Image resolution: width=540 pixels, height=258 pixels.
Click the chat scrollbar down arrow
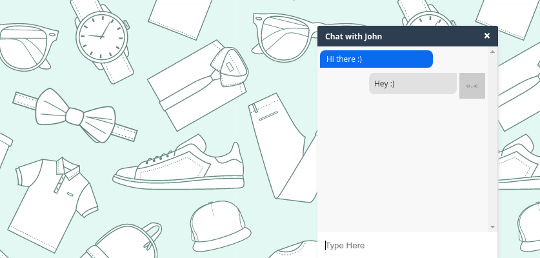pos(492,226)
